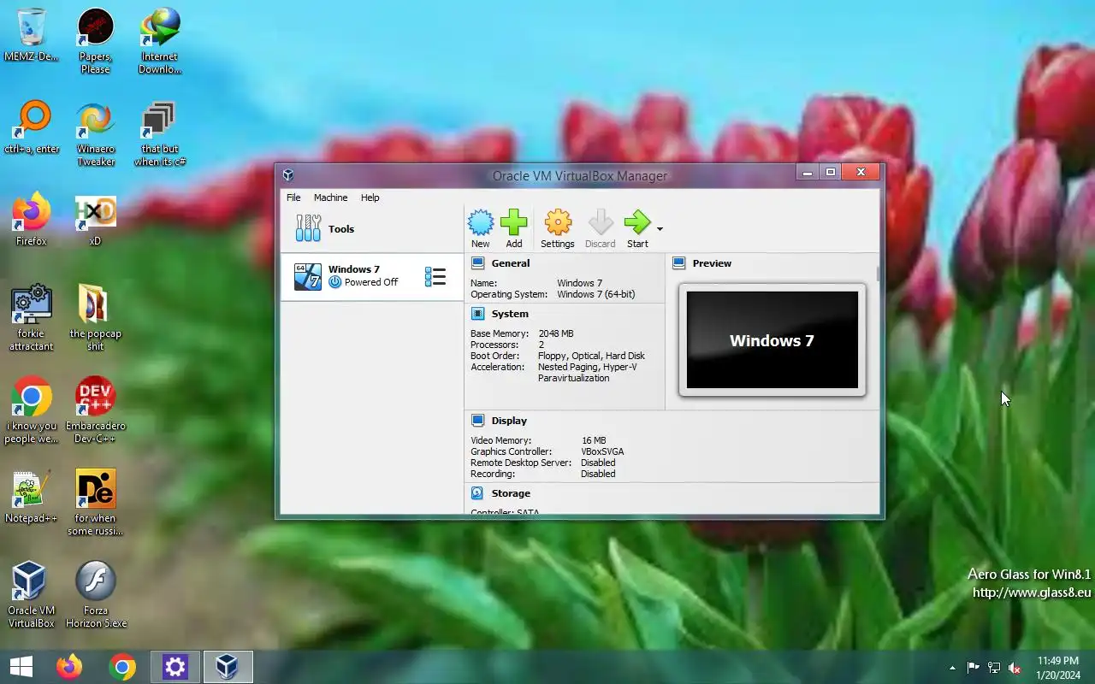Click the '2048 MB' base memory value
This screenshot has width=1095, height=684.
(x=556, y=333)
